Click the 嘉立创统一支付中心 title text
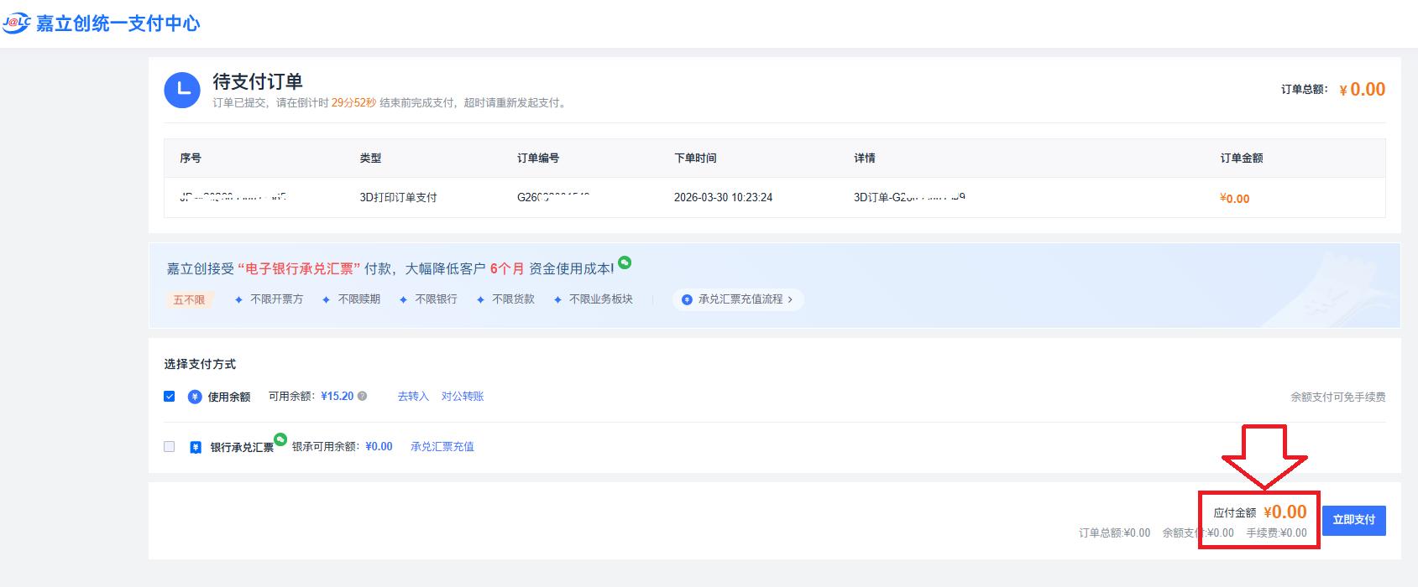The image size is (1418, 587). click(118, 23)
